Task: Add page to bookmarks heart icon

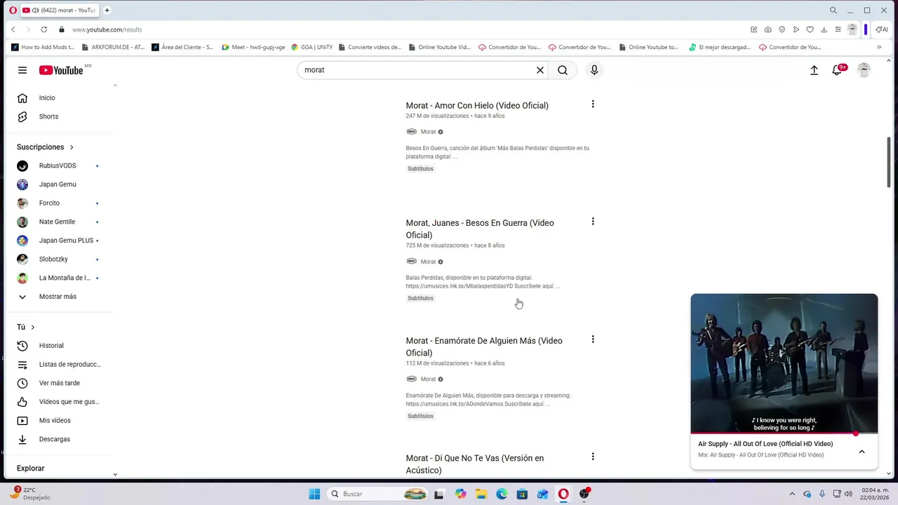Action: click(810, 29)
